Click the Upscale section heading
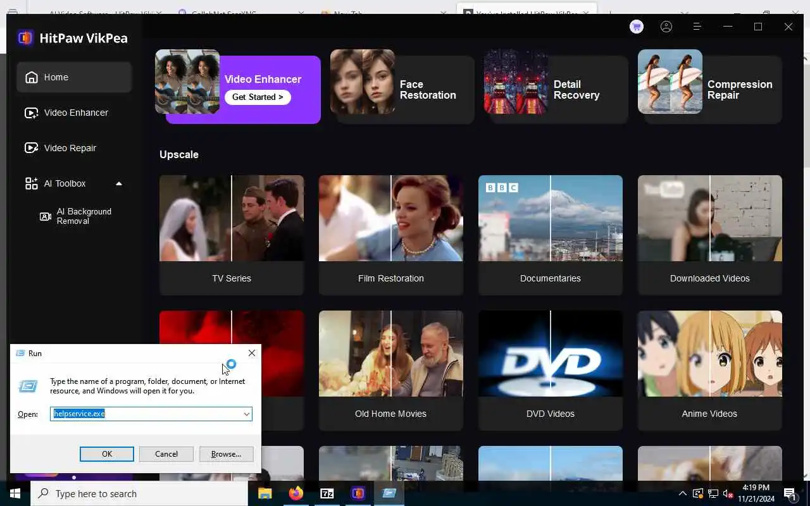The height and width of the screenshot is (506, 810). pyautogui.click(x=179, y=154)
